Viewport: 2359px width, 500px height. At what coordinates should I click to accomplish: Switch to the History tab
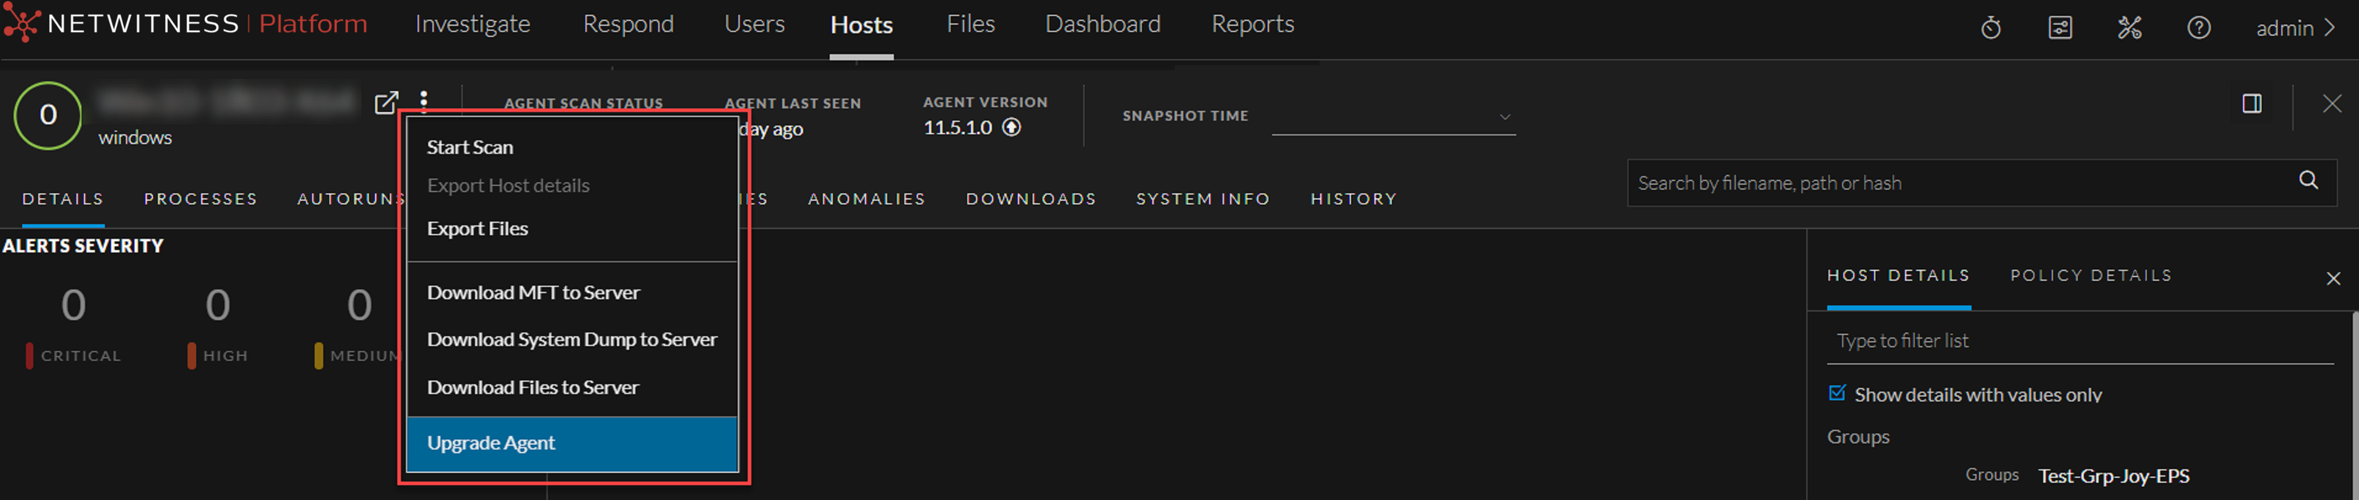pos(1353,200)
